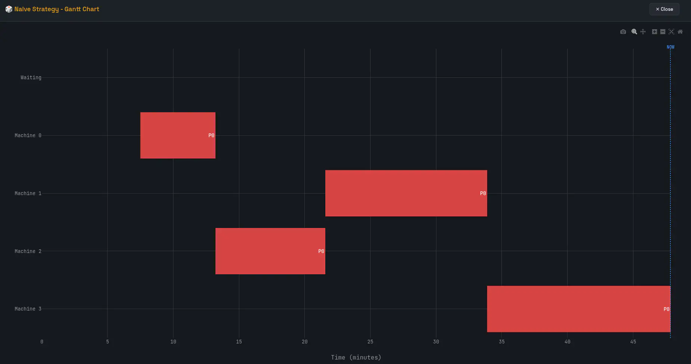Click the 25 tick on the time axis
Screen dimensions: 691x364
(370, 342)
